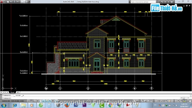Click the Windows Start button

tap(4, 105)
